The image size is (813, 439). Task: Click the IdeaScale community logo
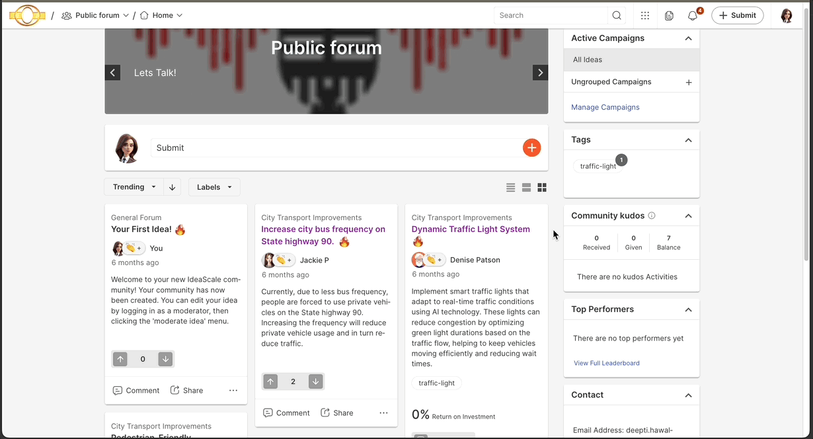click(x=27, y=15)
